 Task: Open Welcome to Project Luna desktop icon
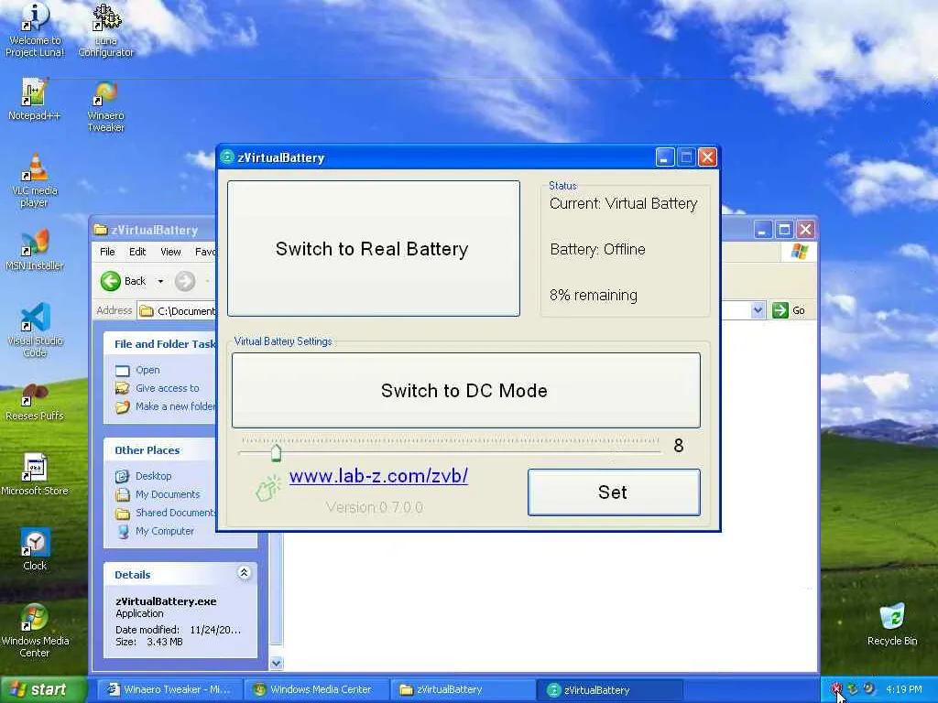[35, 30]
